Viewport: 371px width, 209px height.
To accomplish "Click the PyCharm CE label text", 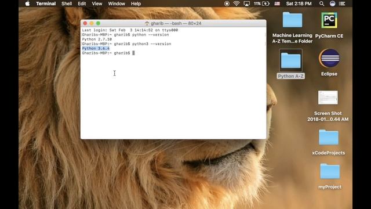I will [x=329, y=36].
